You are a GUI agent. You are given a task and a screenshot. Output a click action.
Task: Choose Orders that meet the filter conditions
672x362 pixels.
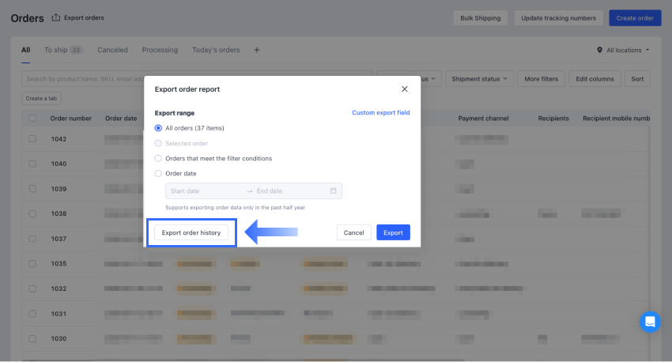[159, 158]
